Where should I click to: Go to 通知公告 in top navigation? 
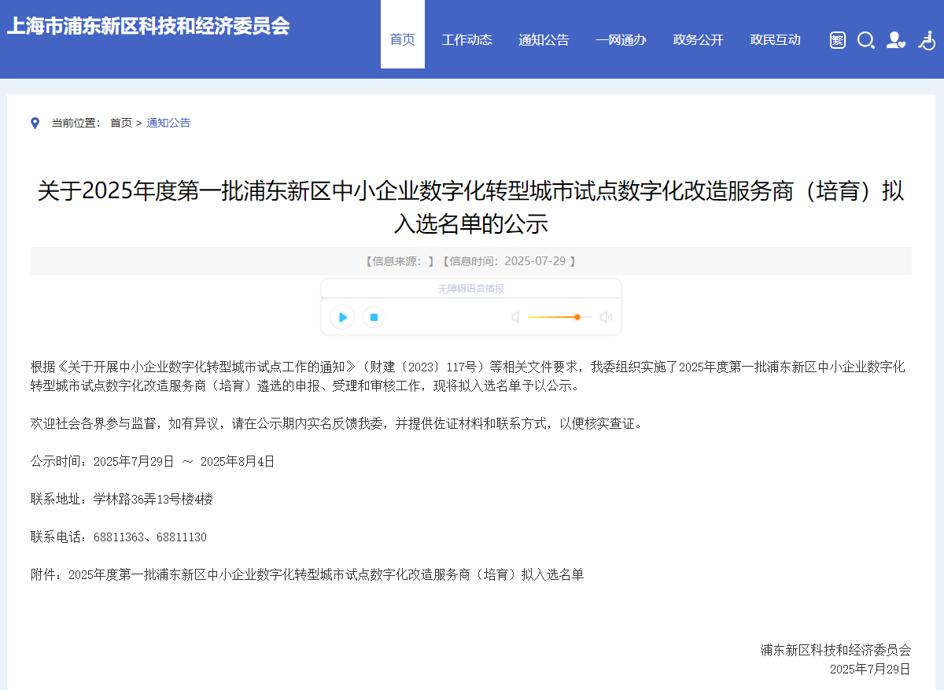pyautogui.click(x=544, y=40)
